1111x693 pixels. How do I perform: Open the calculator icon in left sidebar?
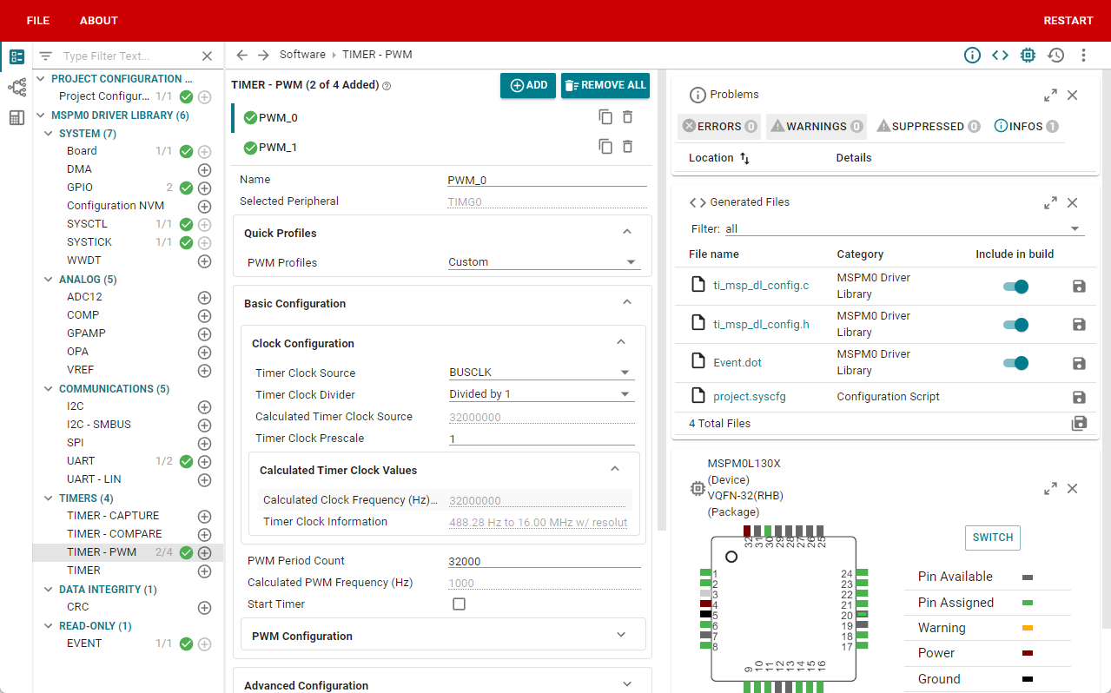pyautogui.click(x=17, y=117)
